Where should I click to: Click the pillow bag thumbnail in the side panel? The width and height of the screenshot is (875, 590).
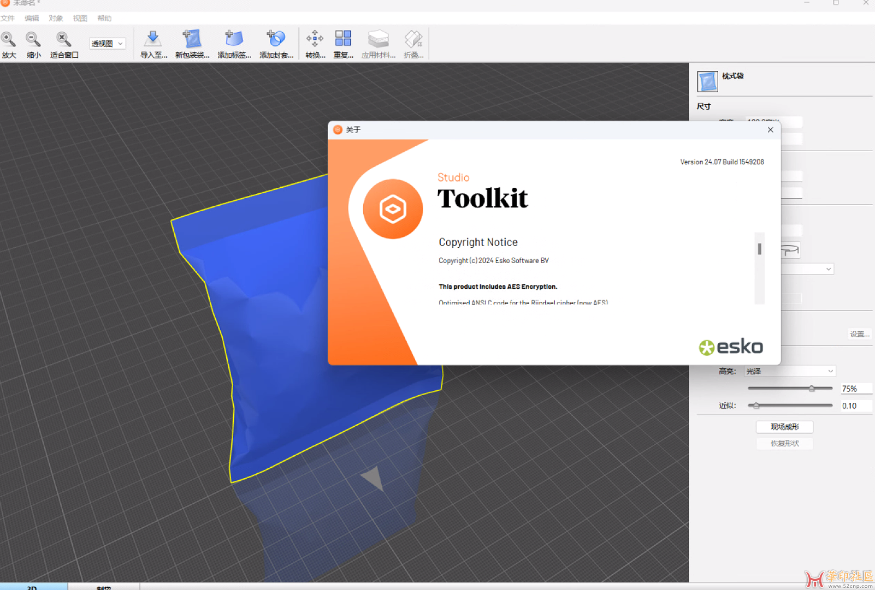coord(707,81)
